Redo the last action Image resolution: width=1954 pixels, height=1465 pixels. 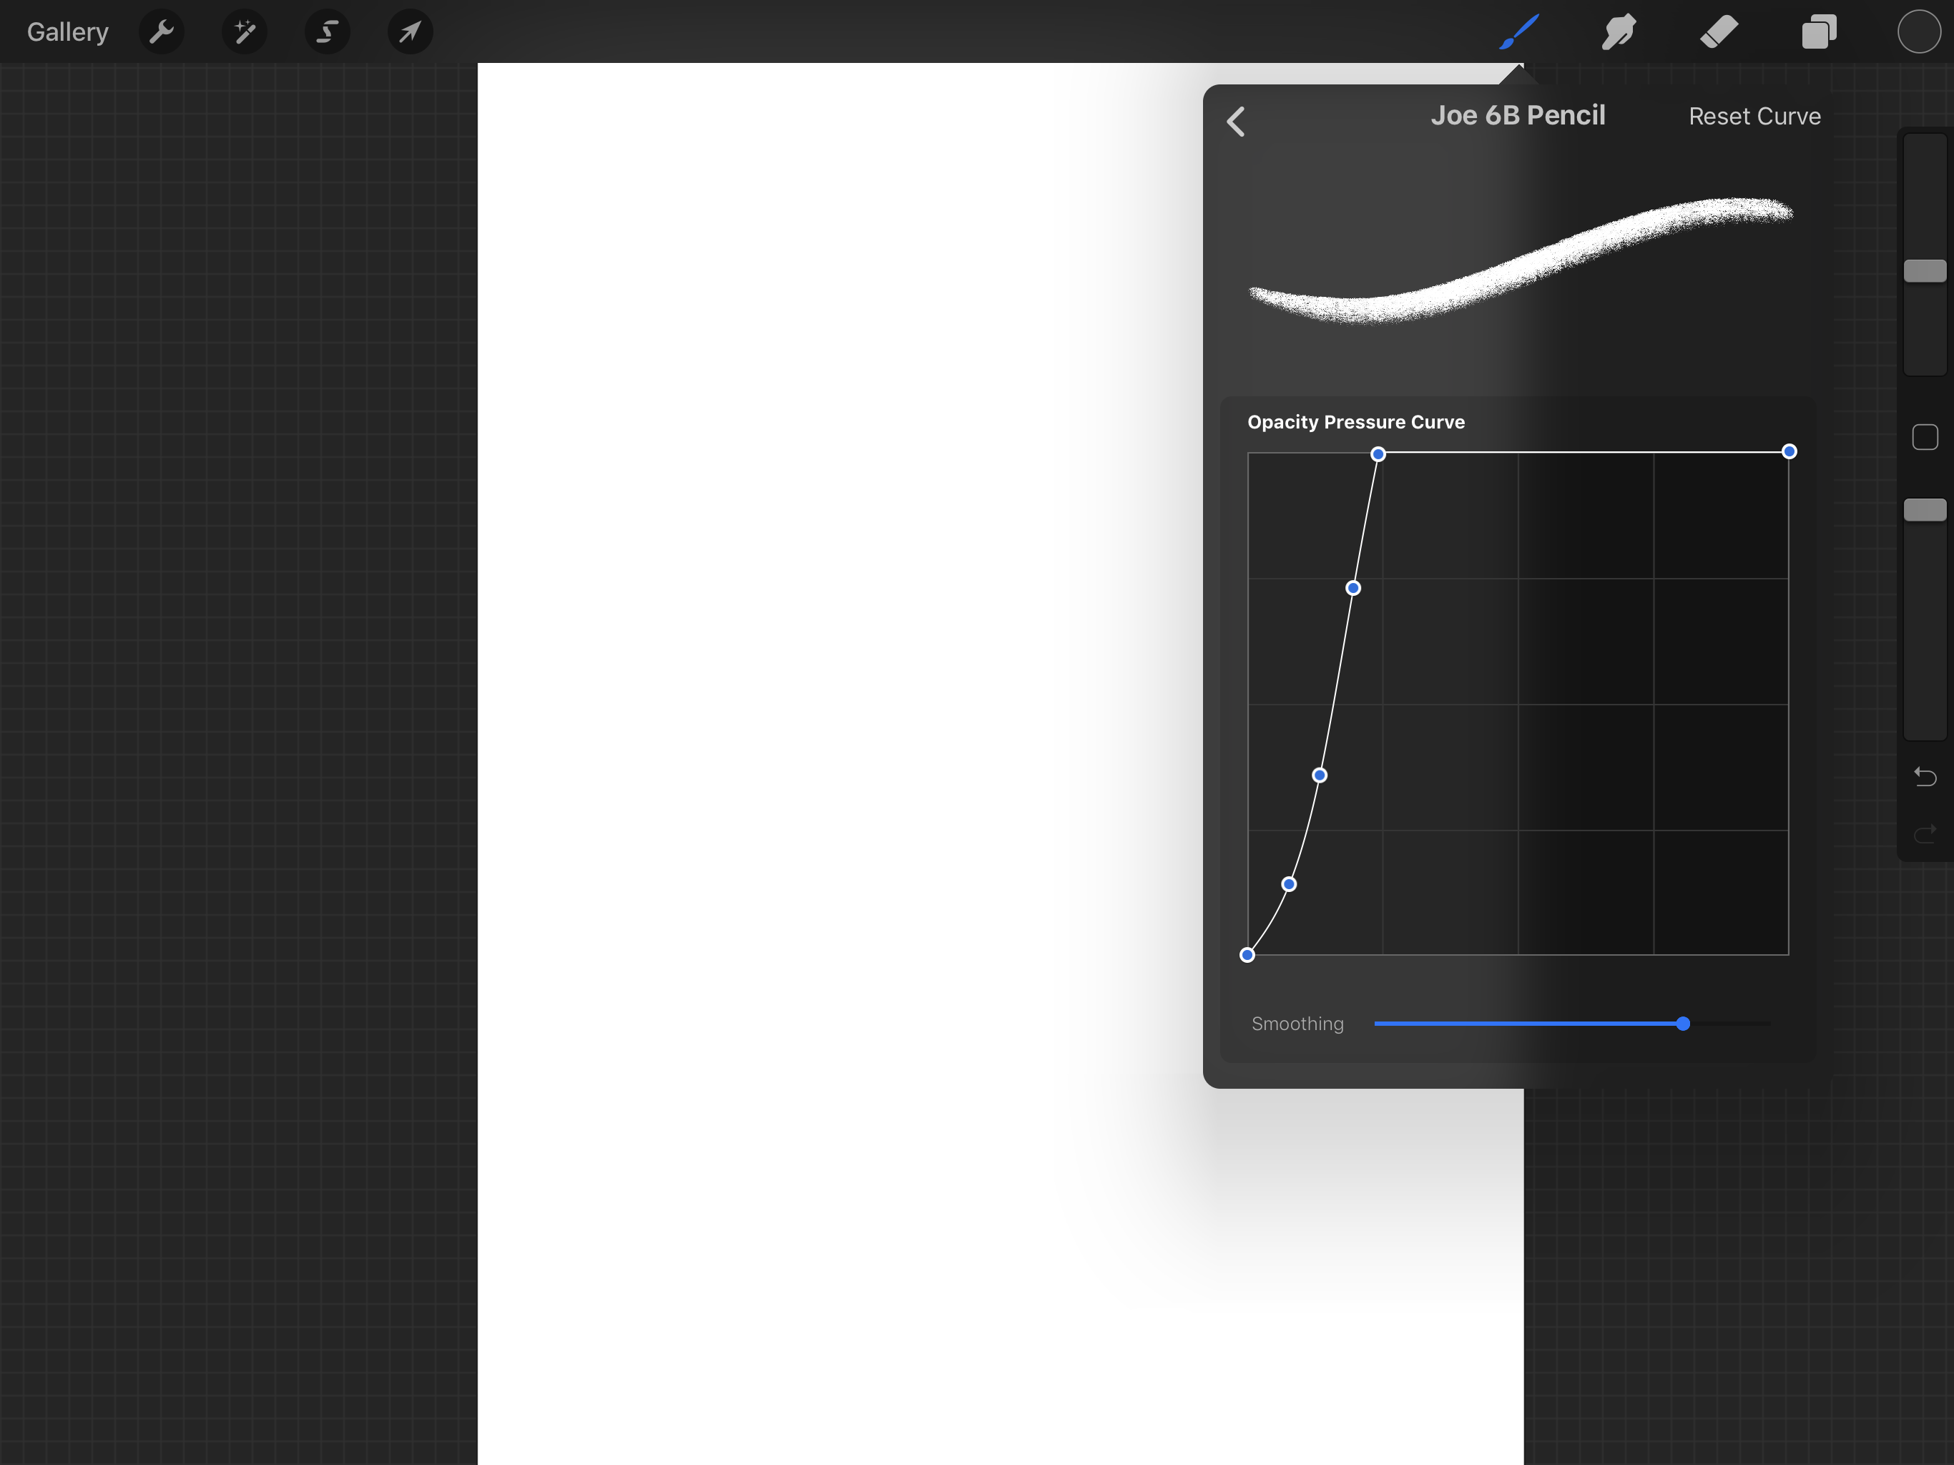point(1924,833)
